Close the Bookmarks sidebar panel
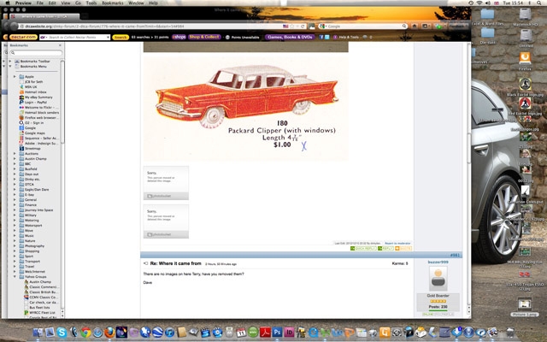This screenshot has height=342, width=547. click(59, 47)
